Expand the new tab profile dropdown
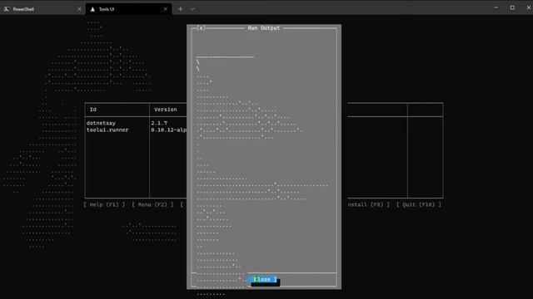 192,9
